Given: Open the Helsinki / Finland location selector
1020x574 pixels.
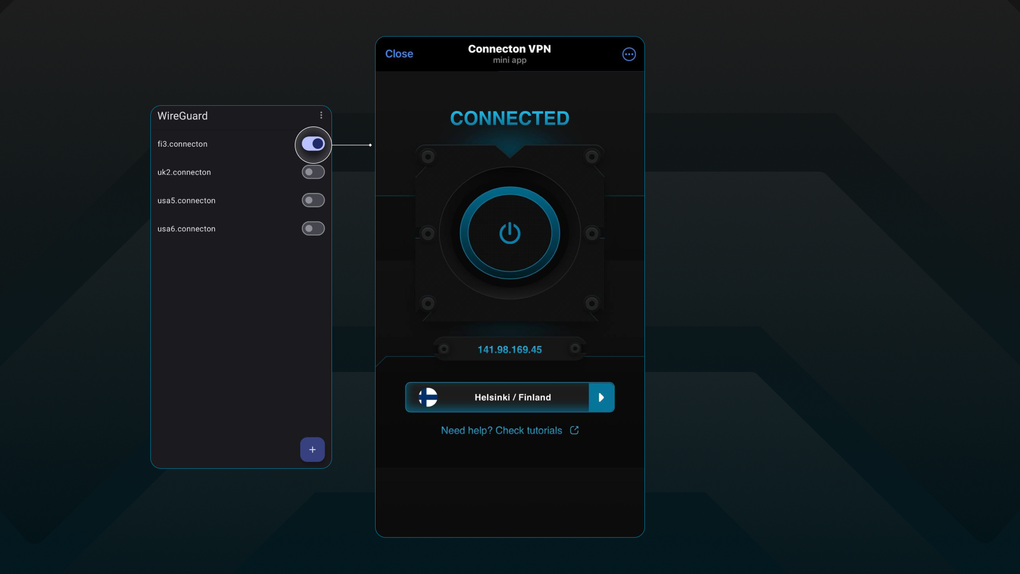Looking at the screenshot, I should (512, 397).
